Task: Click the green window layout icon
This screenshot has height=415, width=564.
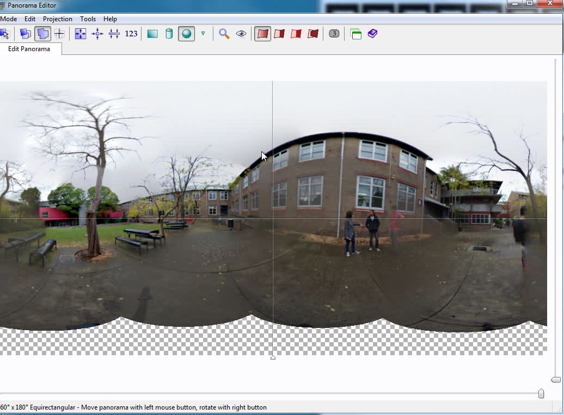Action: pos(355,34)
